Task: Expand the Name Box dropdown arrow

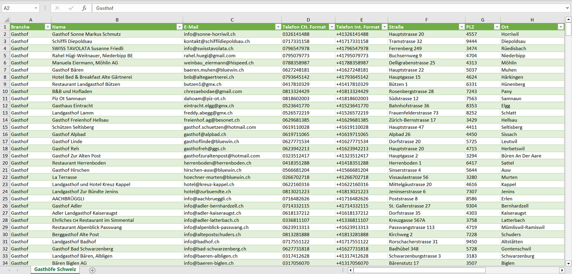Action: tap(36, 8)
